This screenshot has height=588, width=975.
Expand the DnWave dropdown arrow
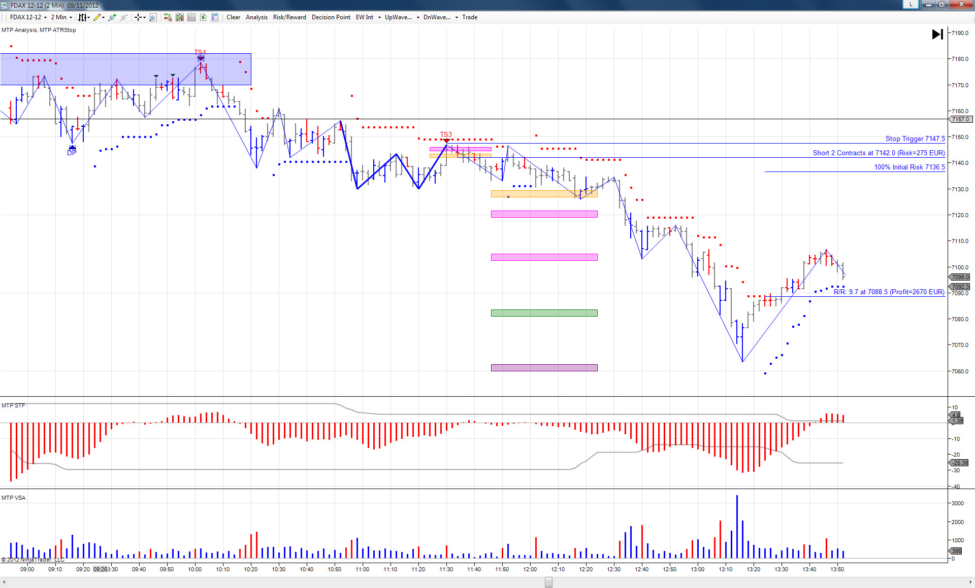(457, 17)
